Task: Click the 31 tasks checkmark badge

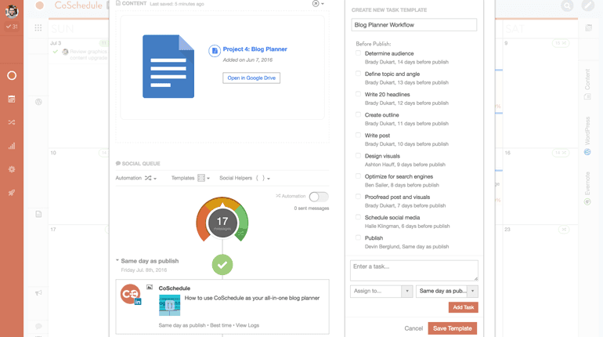Action: [12, 27]
